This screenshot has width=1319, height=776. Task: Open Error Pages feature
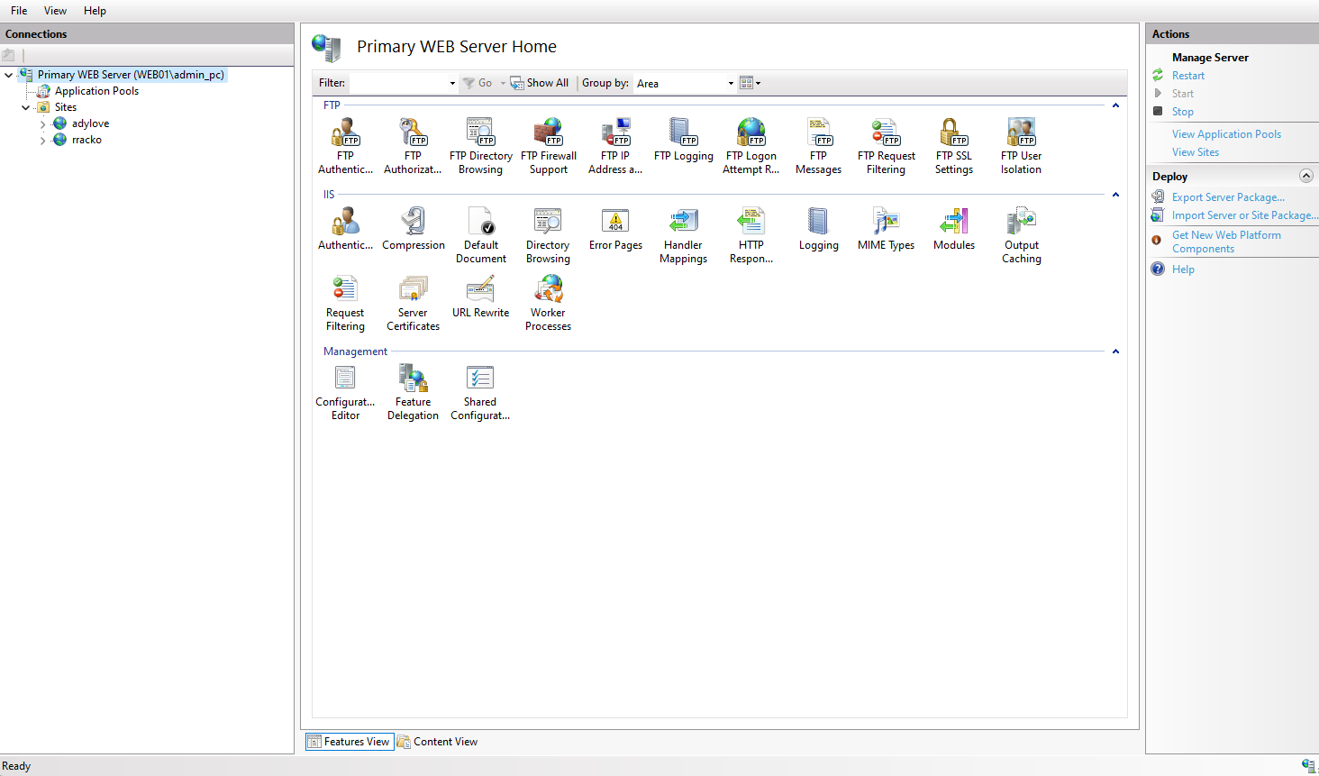pos(615,229)
